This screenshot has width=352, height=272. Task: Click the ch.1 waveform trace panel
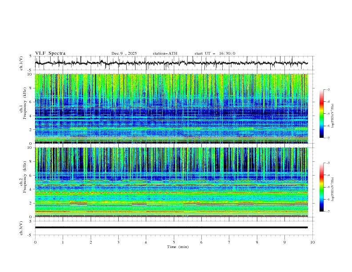(x=173, y=63)
